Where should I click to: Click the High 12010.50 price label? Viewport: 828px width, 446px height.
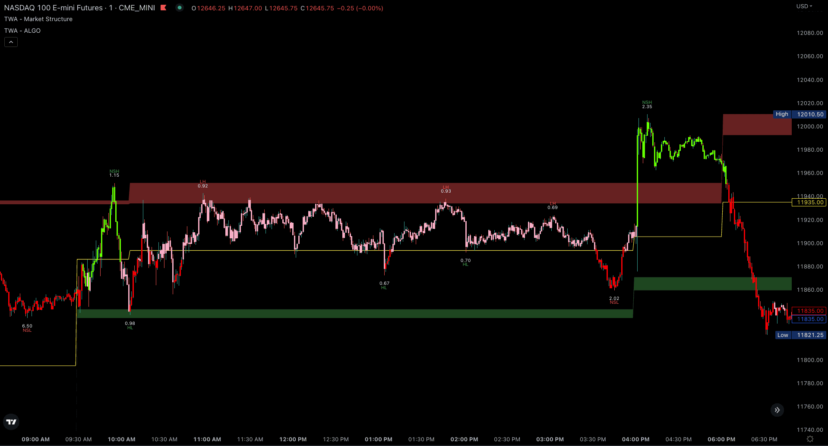pyautogui.click(x=799, y=114)
